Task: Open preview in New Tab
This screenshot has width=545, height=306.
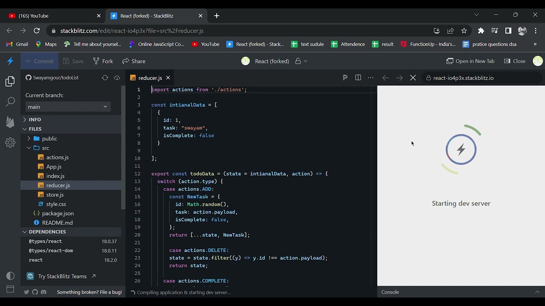Action: (x=470, y=61)
